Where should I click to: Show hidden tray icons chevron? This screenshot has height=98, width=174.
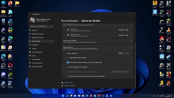click(152, 96)
